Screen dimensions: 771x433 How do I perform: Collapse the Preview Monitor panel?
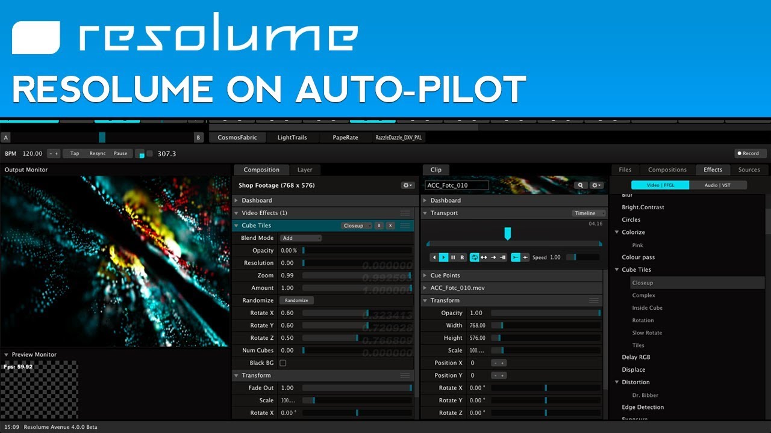point(7,354)
